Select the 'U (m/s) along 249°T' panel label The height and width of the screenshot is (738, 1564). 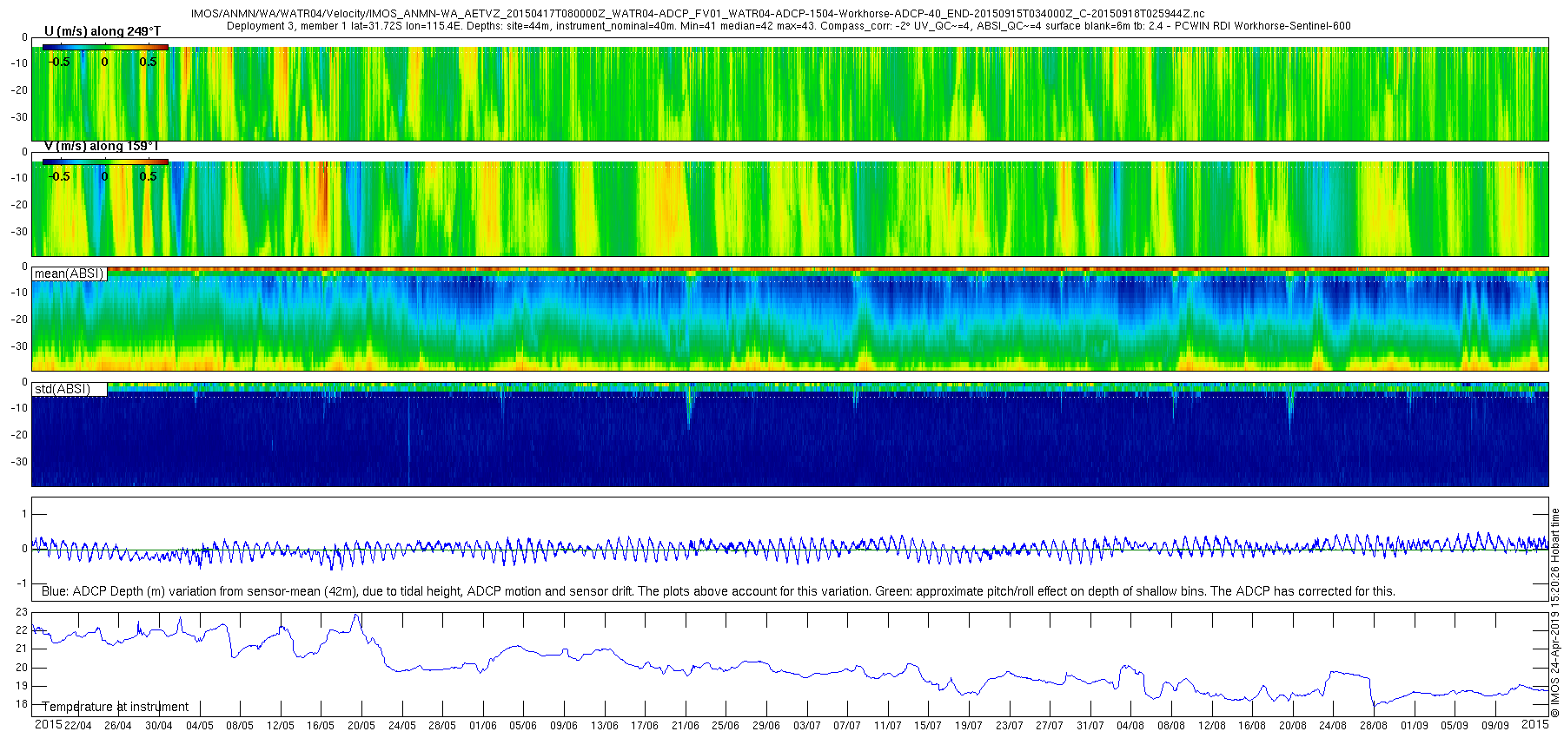click(x=103, y=32)
